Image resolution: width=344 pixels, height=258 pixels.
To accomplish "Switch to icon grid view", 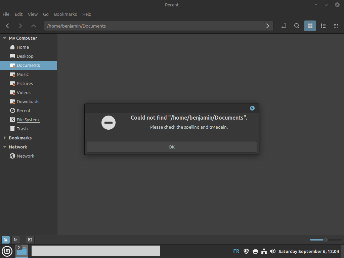I will [310, 26].
